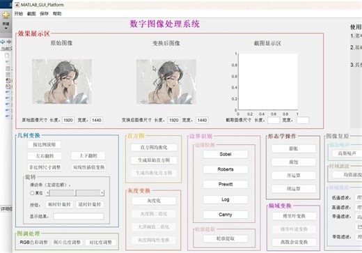Click the 逆时针旋转 button
The height and width of the screenshot is (253, 362).
[x=90, y=204]
